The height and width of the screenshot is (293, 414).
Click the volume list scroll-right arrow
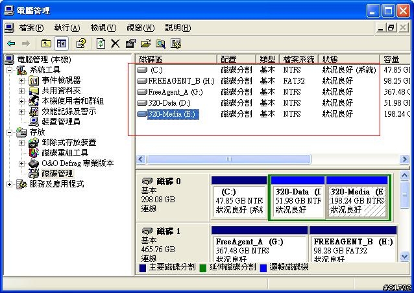click(405, 159)
